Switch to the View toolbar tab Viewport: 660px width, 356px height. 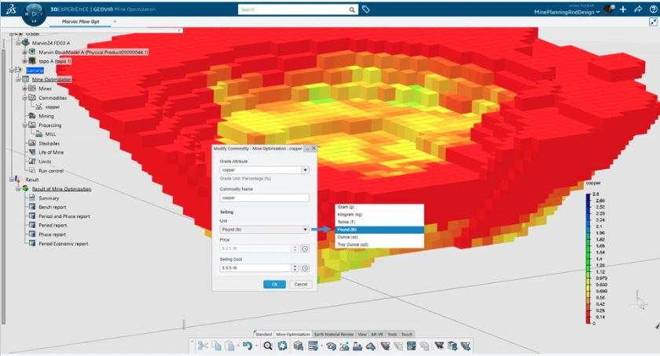pos(362,334)
